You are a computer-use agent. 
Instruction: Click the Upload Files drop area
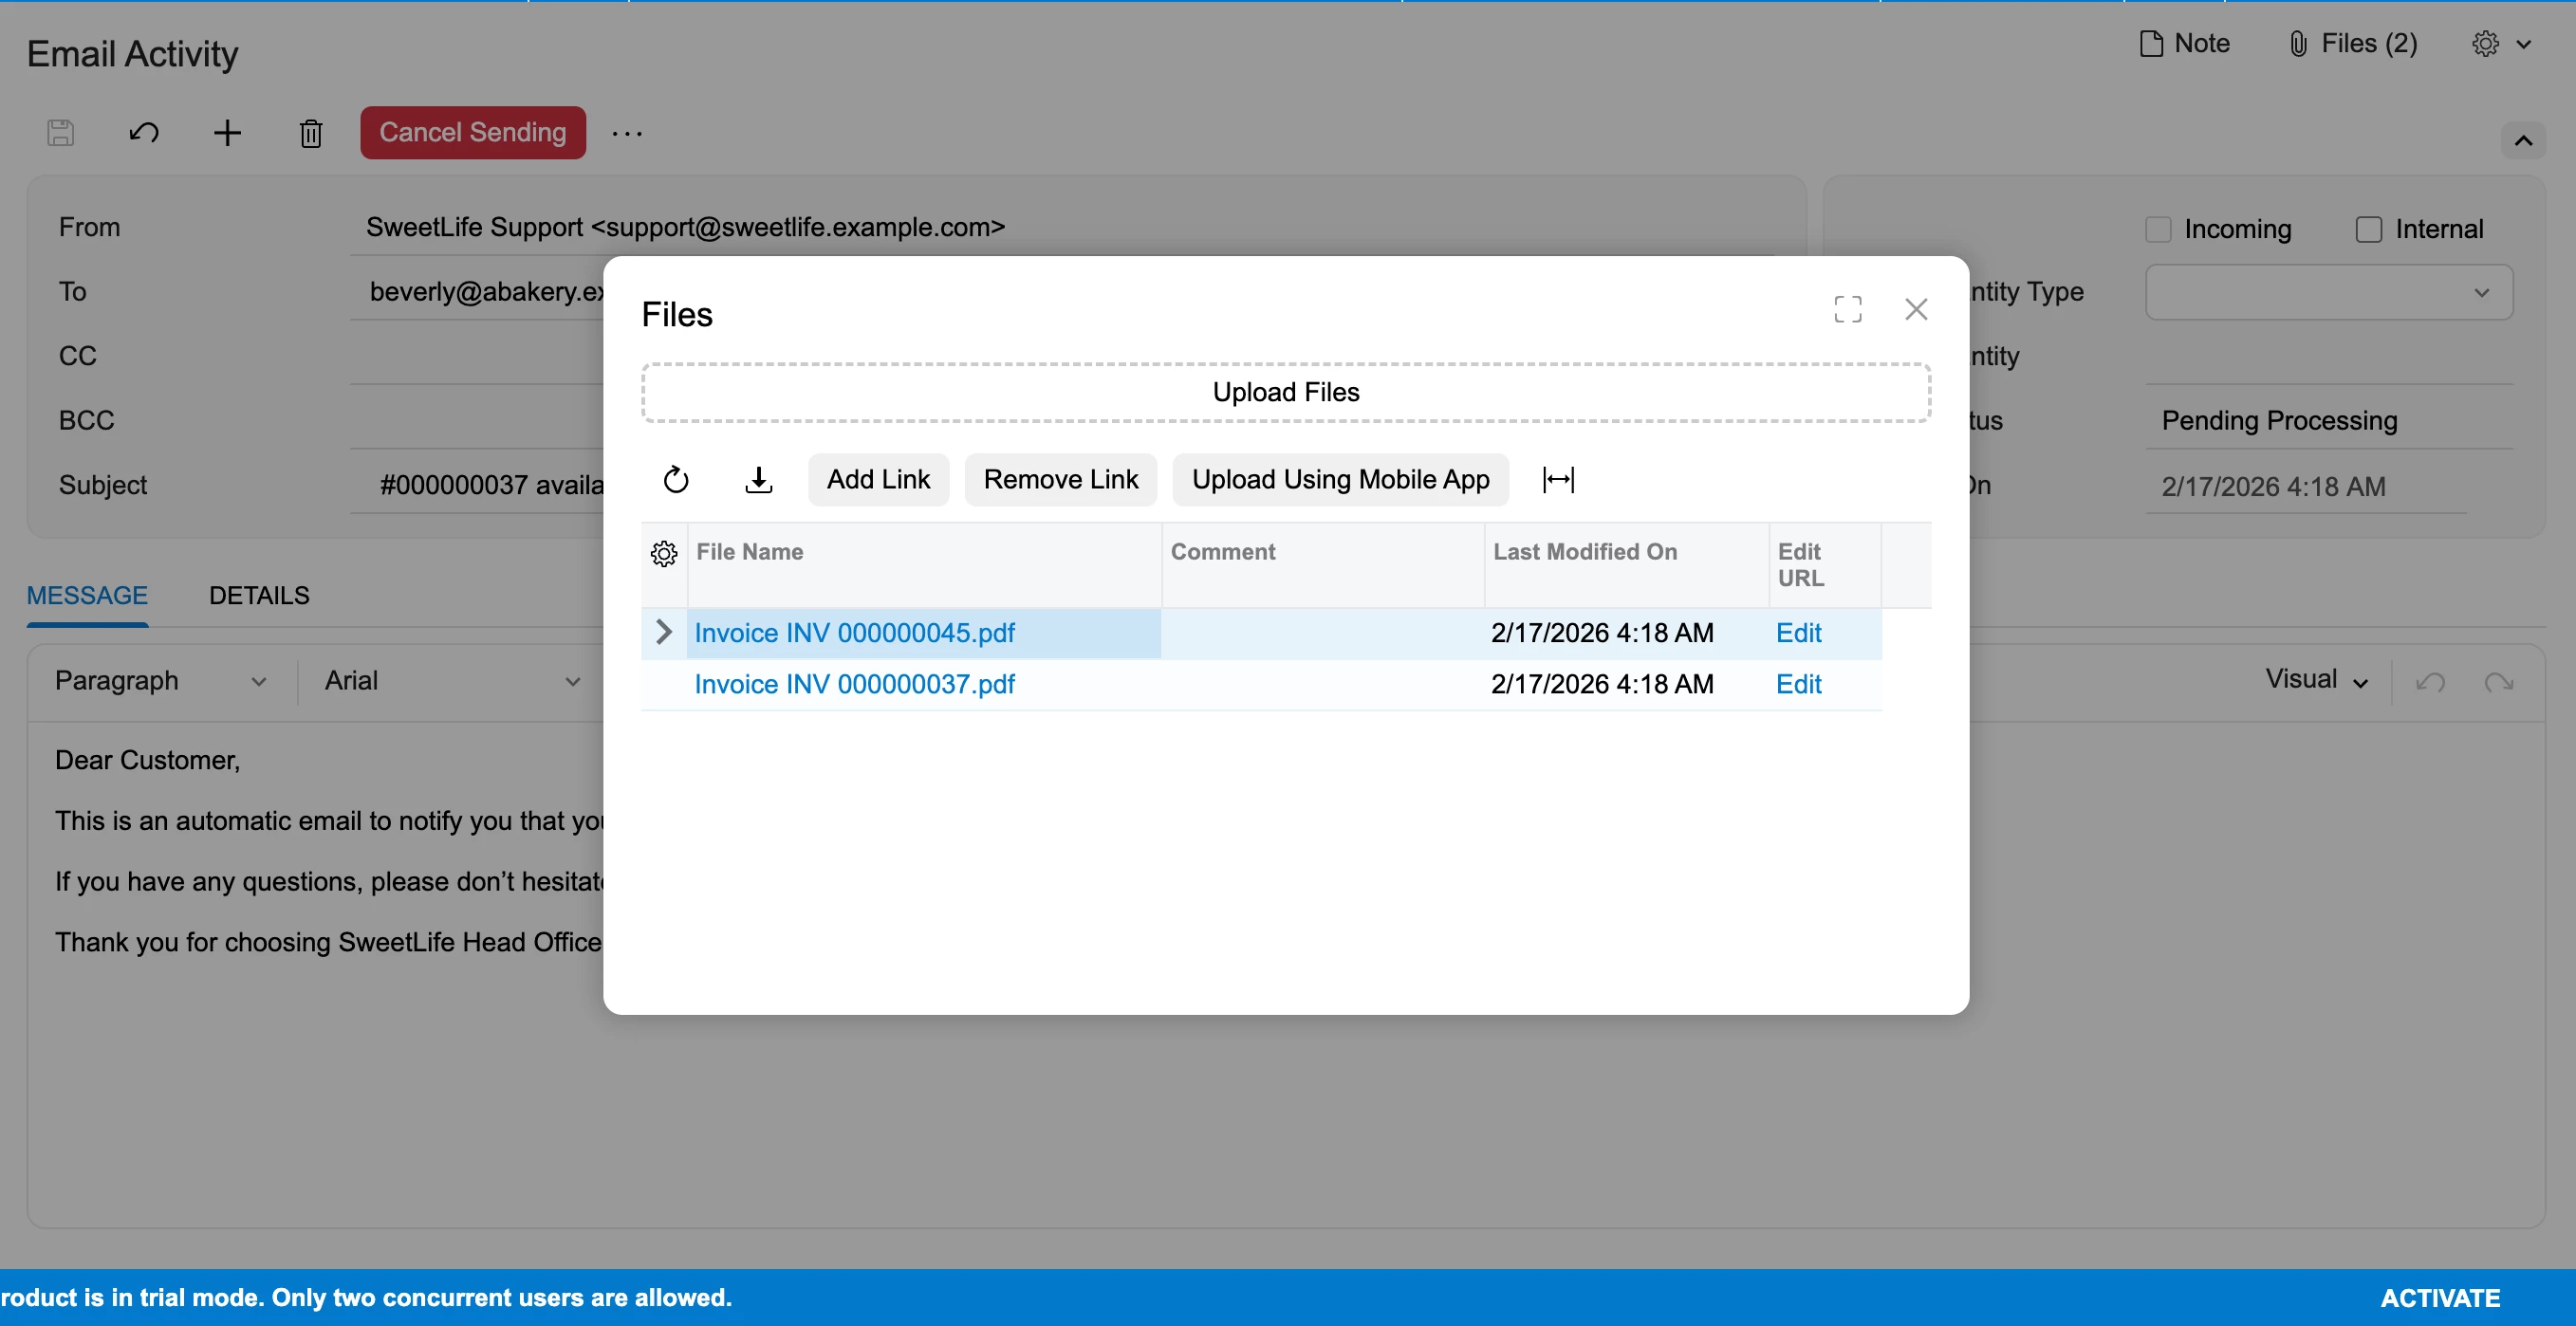(1285, 392)
